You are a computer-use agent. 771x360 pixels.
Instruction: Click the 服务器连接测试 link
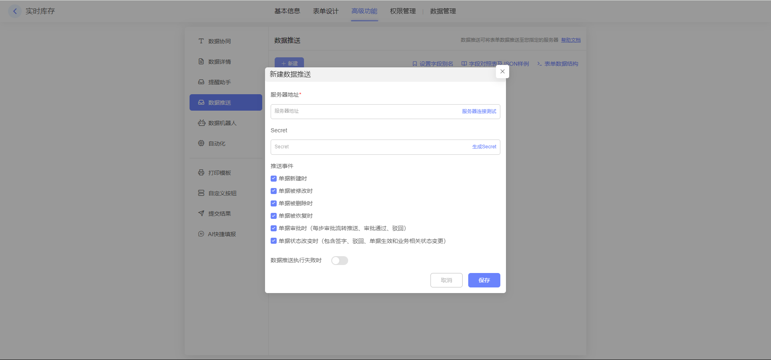[x=479, y=111]
